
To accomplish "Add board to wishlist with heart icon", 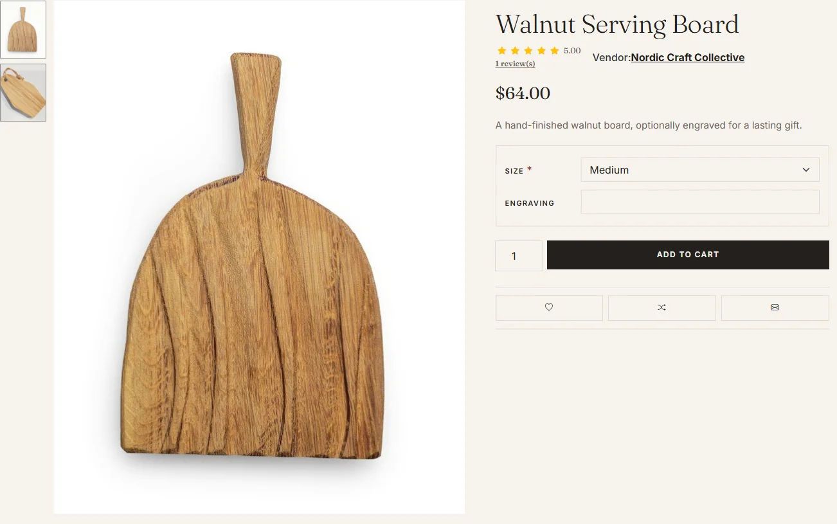I will click(x=549, y=308).
